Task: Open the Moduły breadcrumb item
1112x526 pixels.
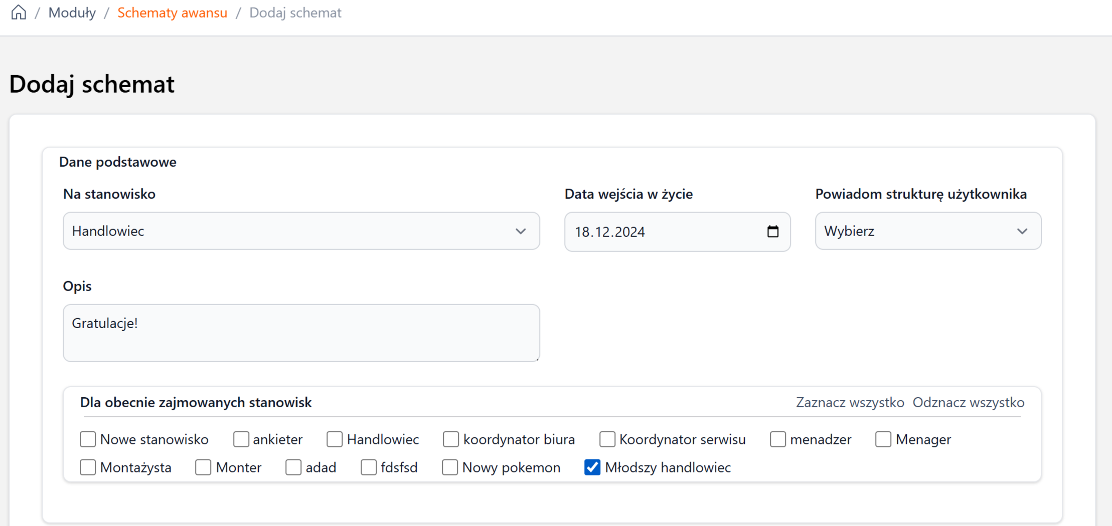Action: click(x=72, y=13)
